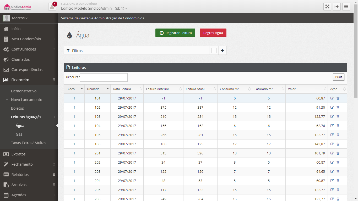Viewport: 358px width, 201px height.
Task: Delete the reading for unit 105
Action: click(x=338, y=135)
